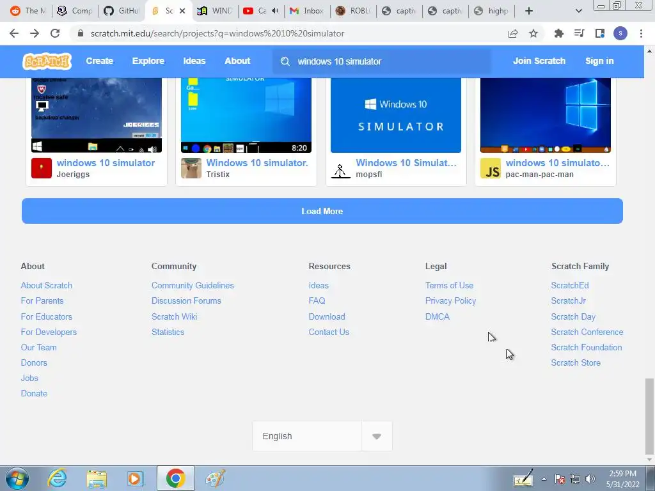Open Windows Explorer folder in taskbar
Image resolution: width=655 pixels, height=491 pixels.
click(x=97, y=479)
